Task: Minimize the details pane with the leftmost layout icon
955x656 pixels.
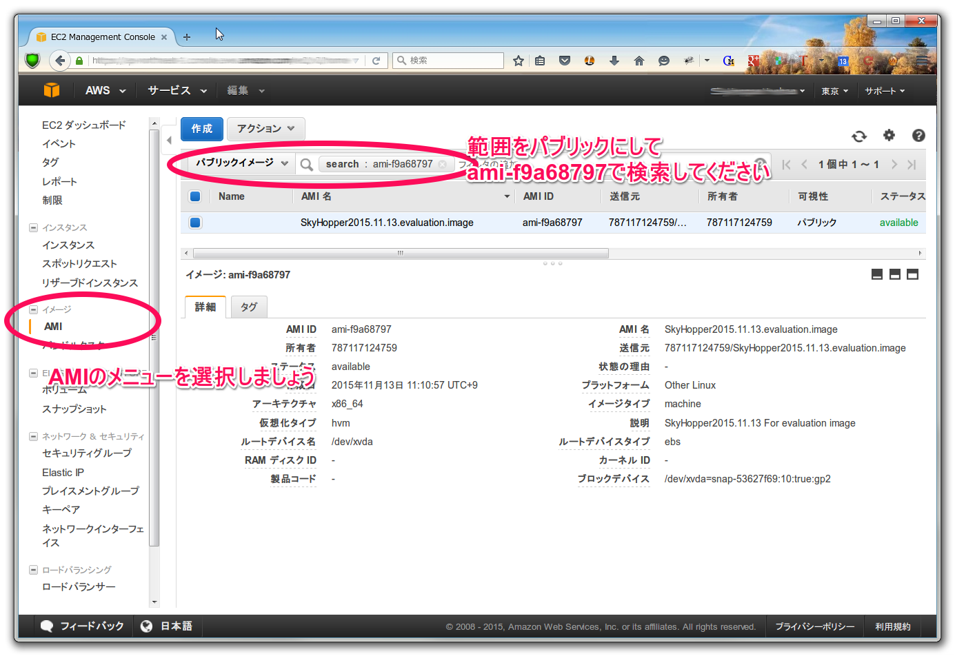Action: (877, 274)
